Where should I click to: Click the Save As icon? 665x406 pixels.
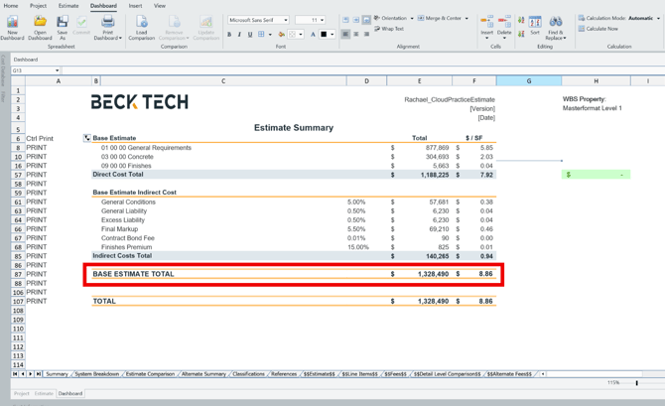pyautogui.click(x=62, y=22)
